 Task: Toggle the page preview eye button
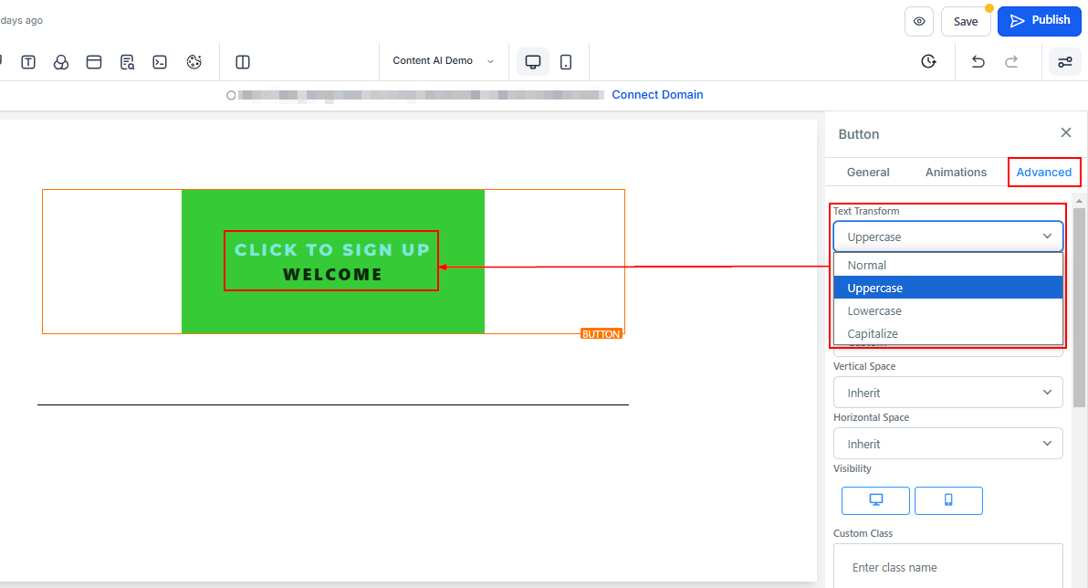[918, 21]
